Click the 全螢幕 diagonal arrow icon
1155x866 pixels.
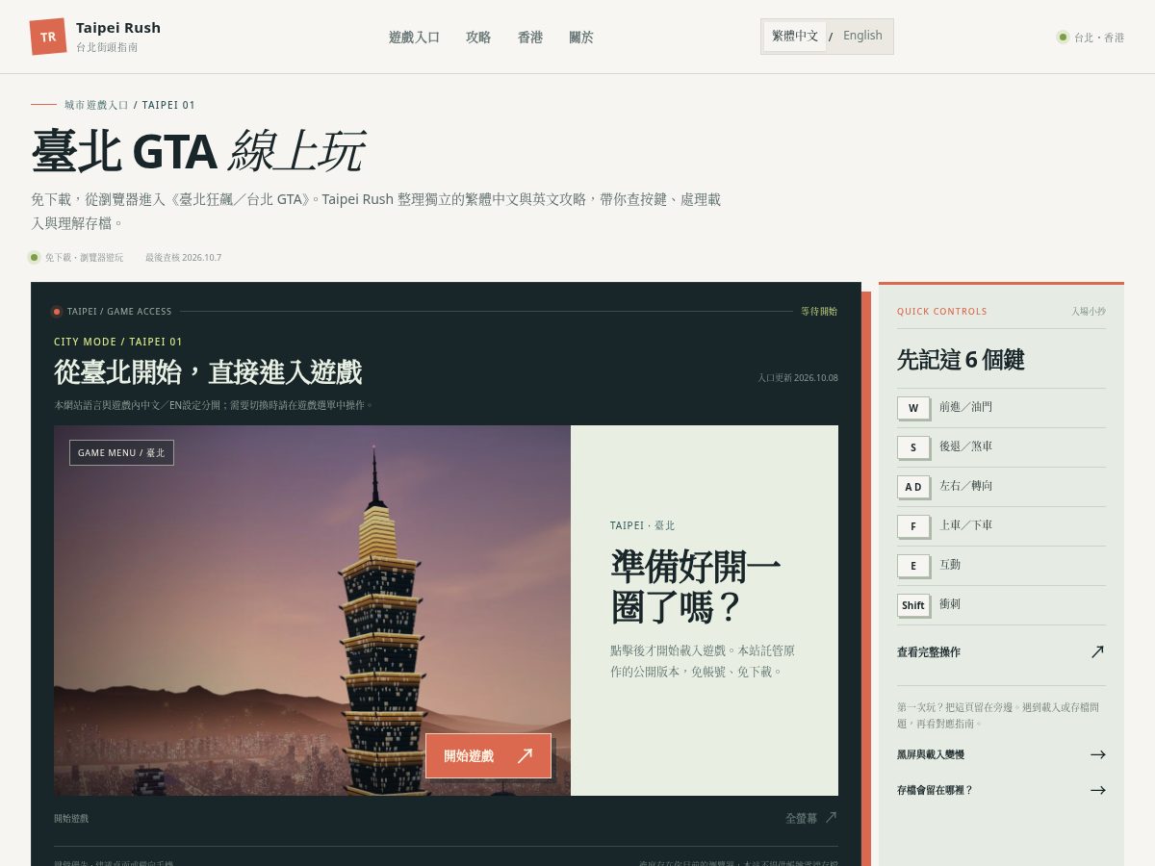pyautogui.click(x=831, y=817)
